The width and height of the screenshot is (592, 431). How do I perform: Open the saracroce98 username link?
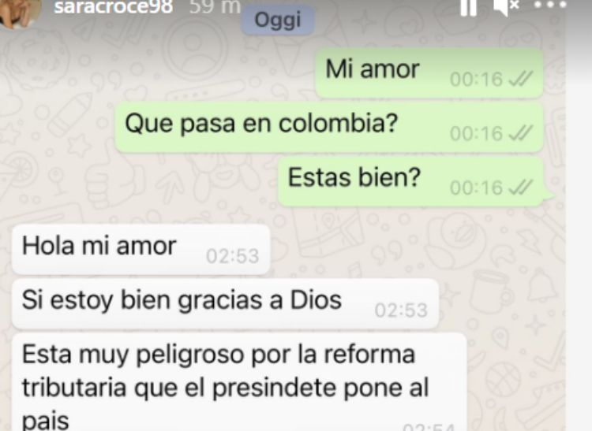[114, 7]
